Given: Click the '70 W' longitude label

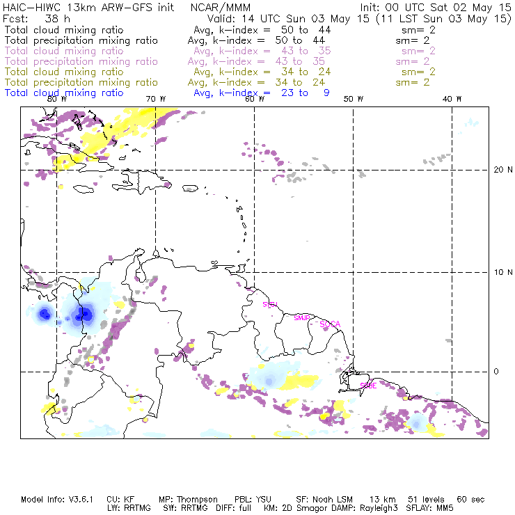Looking at the screenshot, I should coord(156,99).
